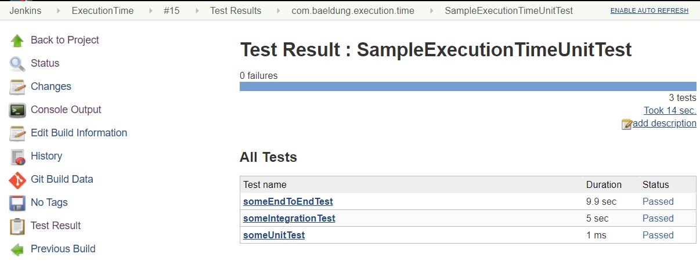700x261 pixels.
Task: Click the notepad Changes icon
Action: pyautogui.click(x=17, y=87)
